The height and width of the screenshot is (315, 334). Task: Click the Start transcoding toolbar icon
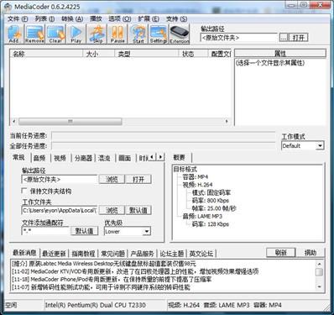coord(138,34)
